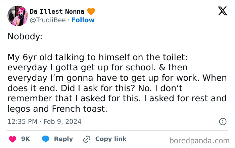Click the 9K like count
235x148 pixels.
26,139
